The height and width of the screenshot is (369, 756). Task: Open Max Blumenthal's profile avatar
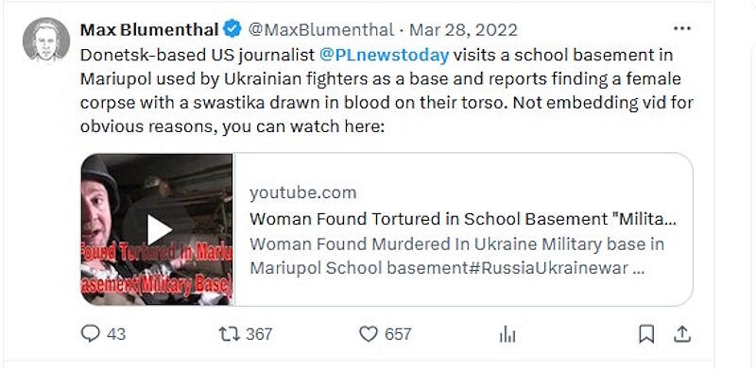[46, 40]
